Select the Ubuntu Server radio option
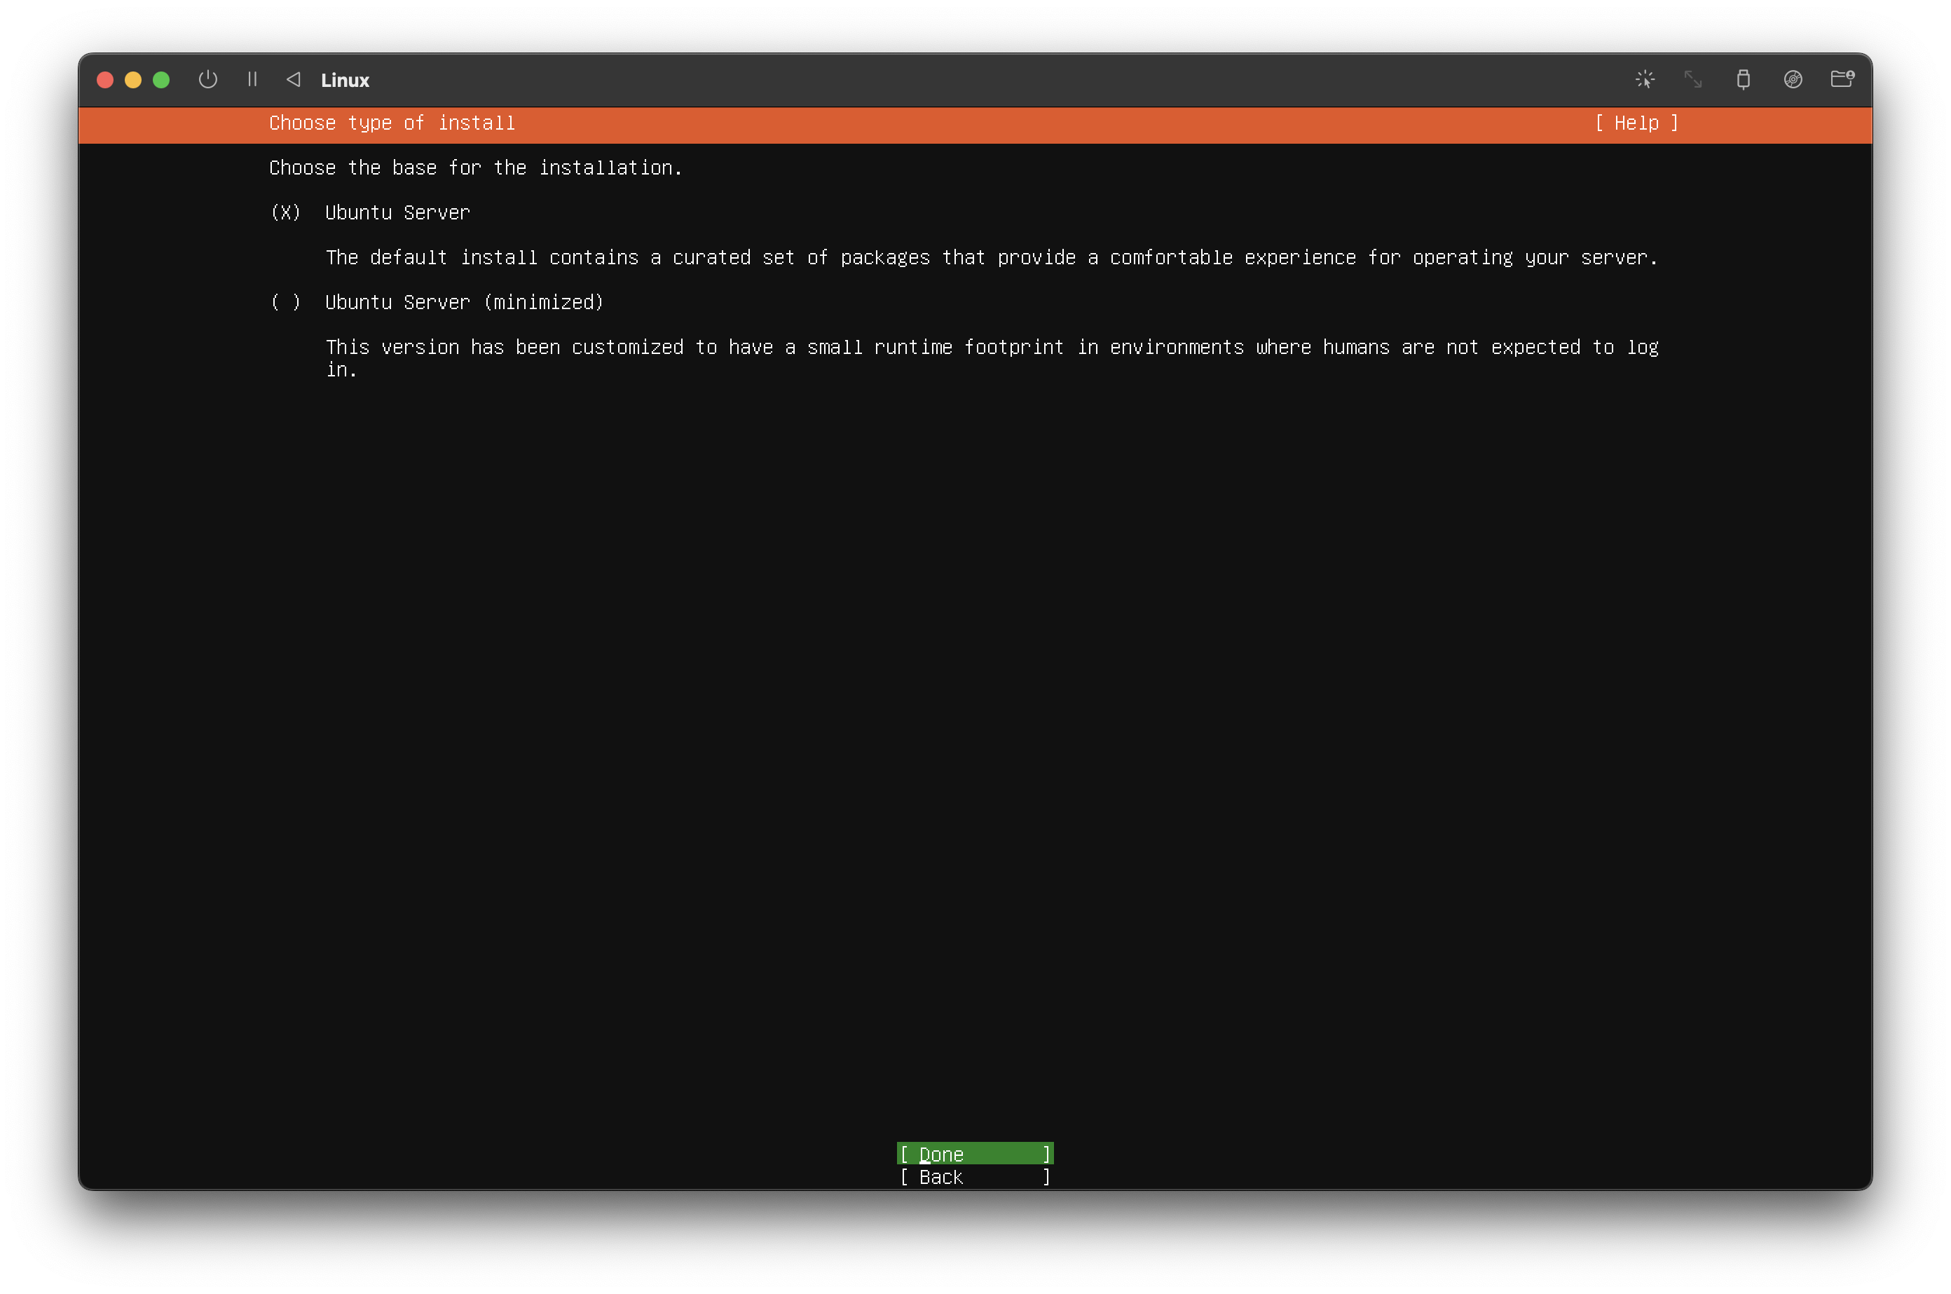This screenshot has width=1951, height=1294. 285,213
